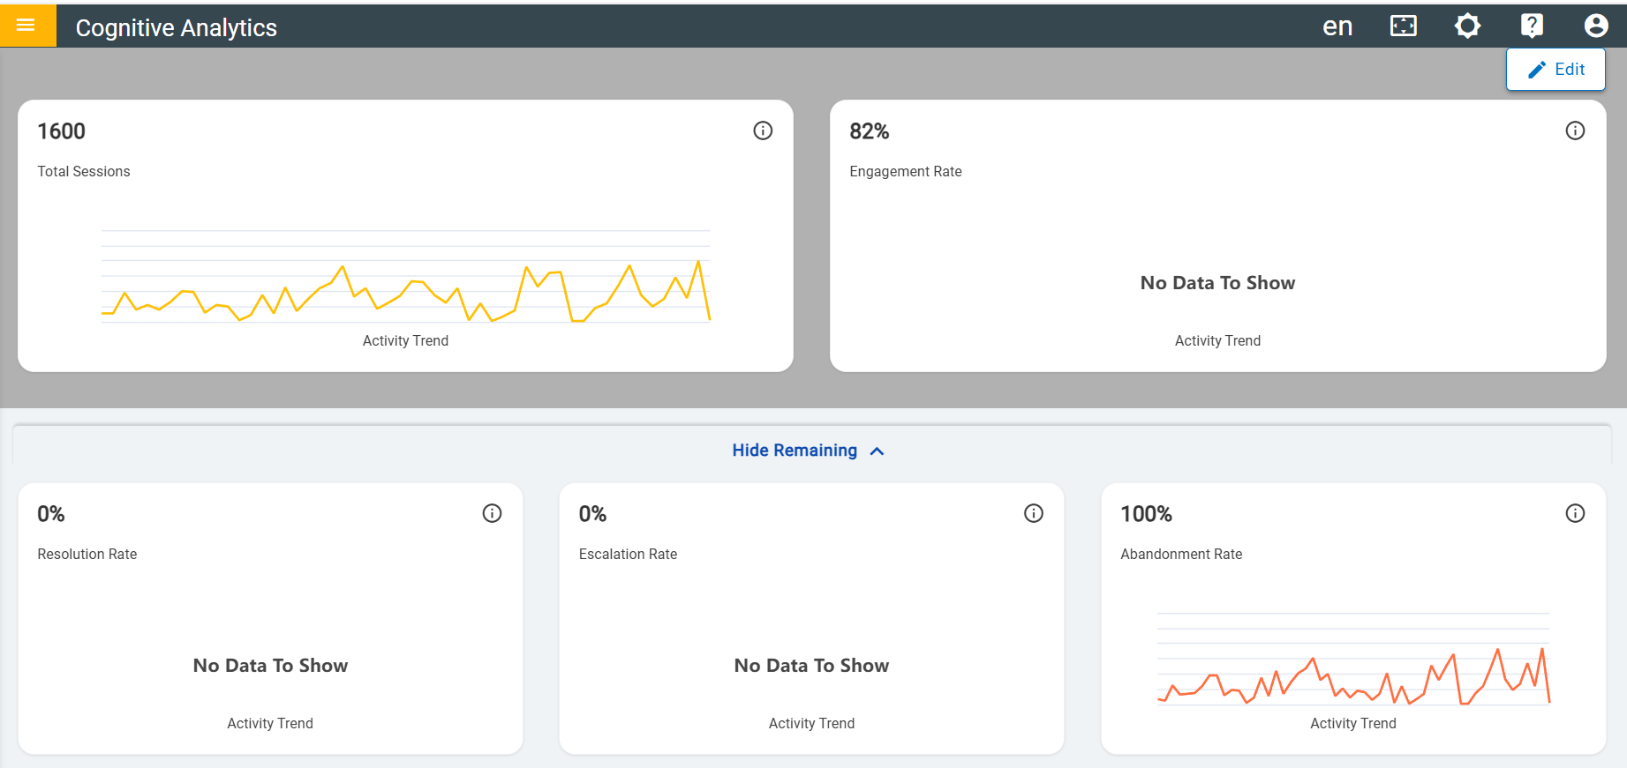Screen dimensions: 1627x768
Task: Open the user account profile icon
Action: [1595, 26]
